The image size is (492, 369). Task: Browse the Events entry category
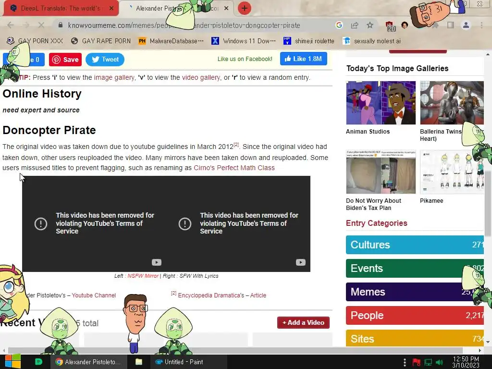click(x=415, y=268)
